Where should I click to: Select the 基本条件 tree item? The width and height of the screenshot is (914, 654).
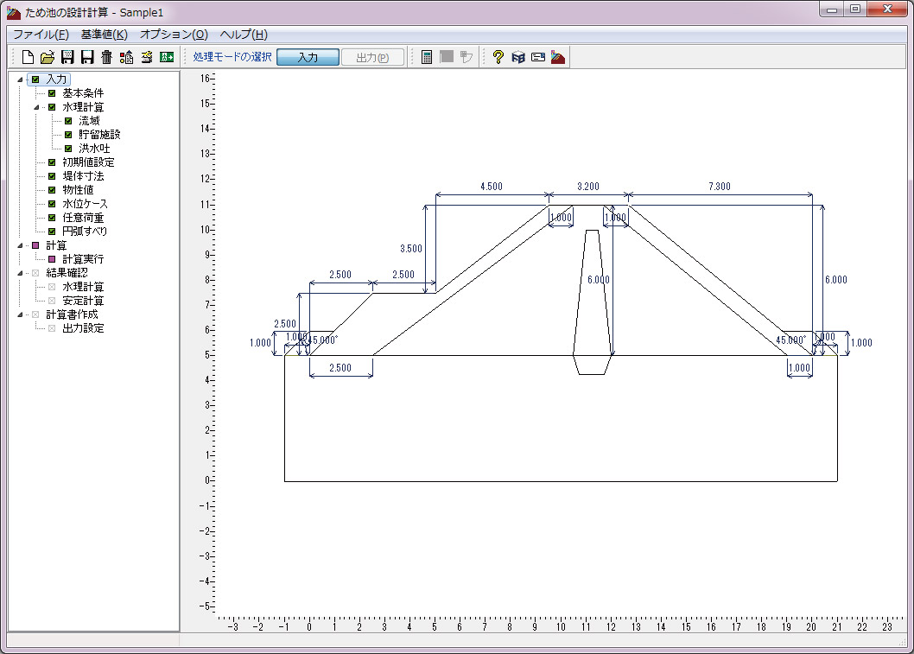83,93
